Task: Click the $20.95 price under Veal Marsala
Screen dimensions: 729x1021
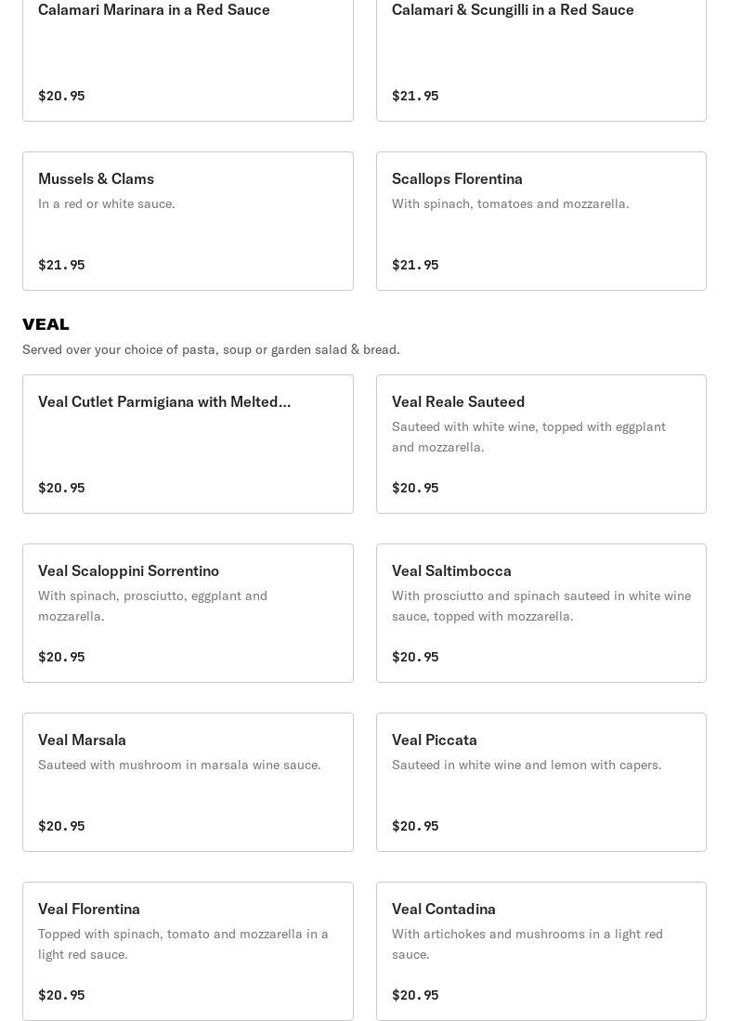Action: (61, 826)
